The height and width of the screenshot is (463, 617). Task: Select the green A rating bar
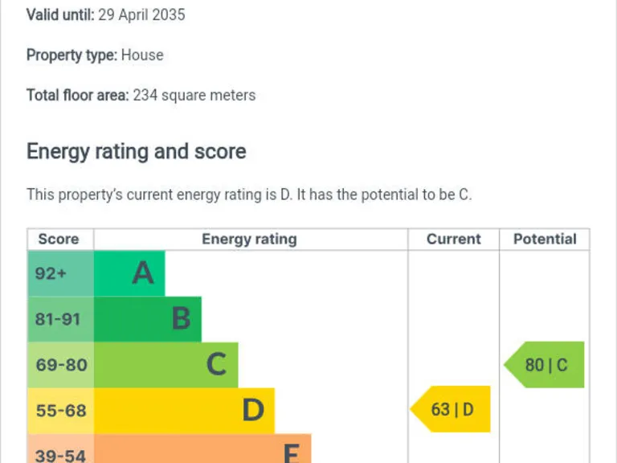(x=129, y=273)
